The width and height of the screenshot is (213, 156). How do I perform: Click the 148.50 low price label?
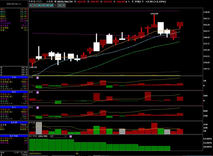coord(33,67)
